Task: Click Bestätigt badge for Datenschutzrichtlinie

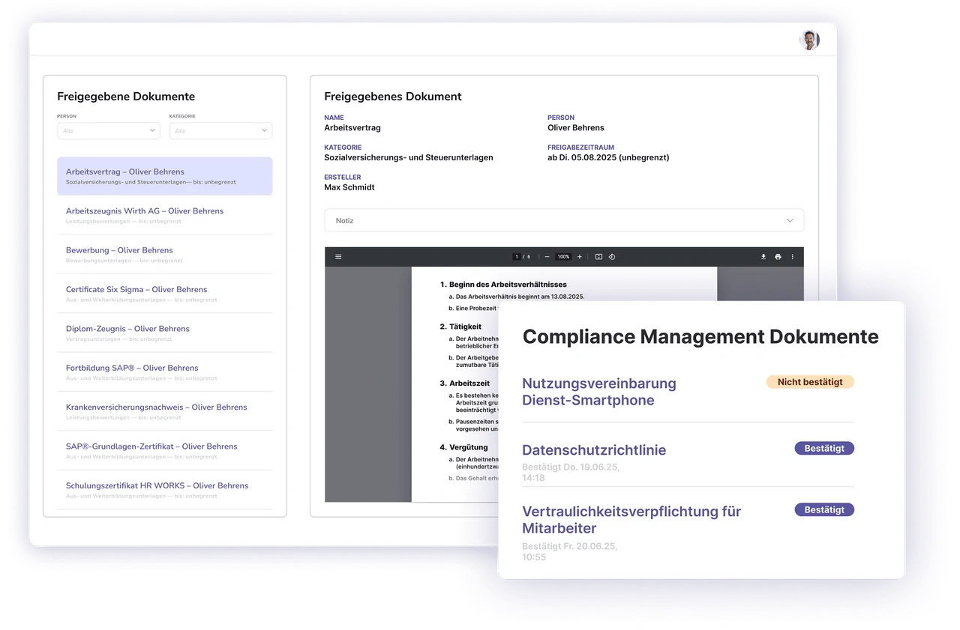Action: coord(824,449)
